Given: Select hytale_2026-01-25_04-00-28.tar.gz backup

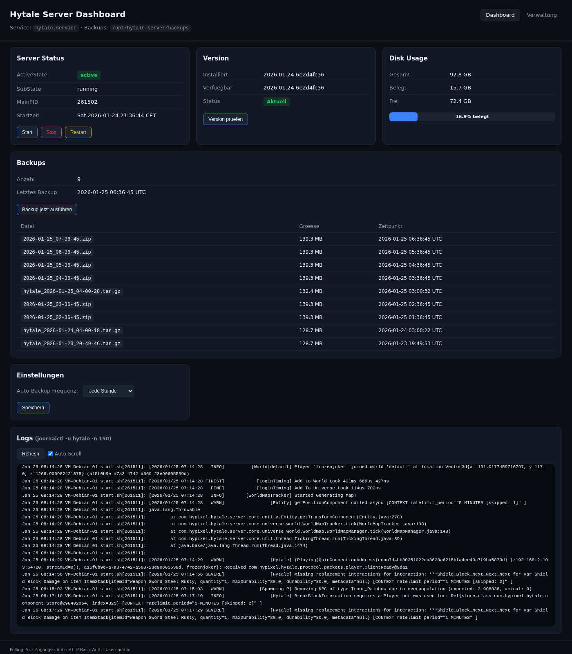Looking at the screenshot, I should click(72, 292).
